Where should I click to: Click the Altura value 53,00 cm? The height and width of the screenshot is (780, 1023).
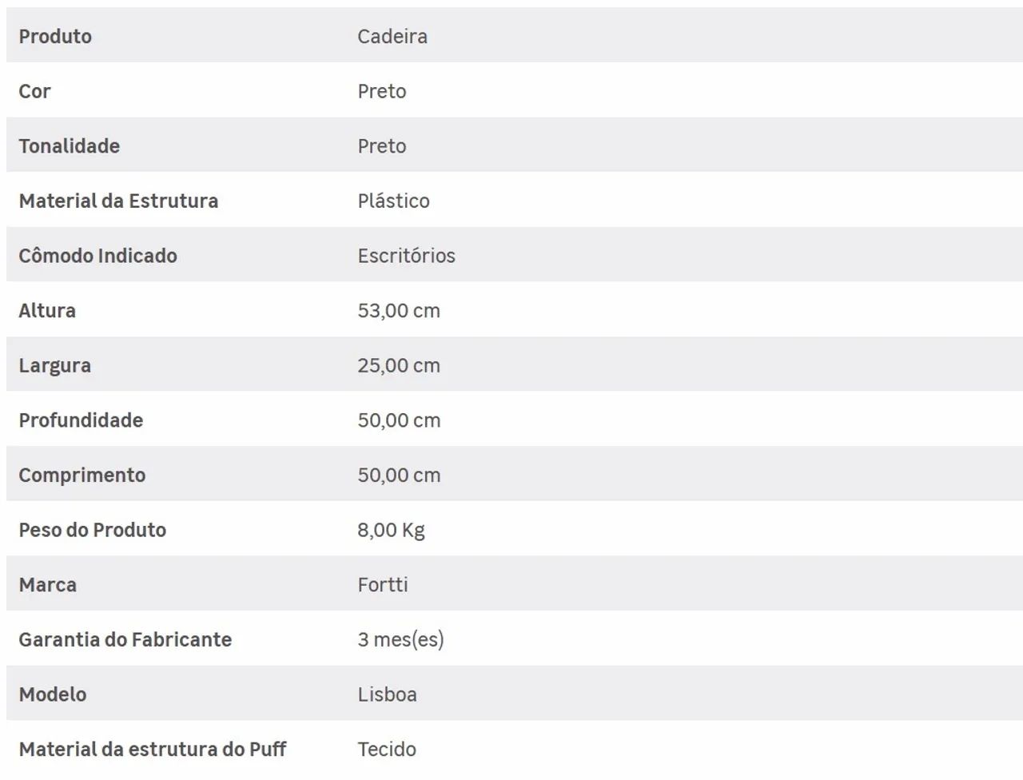click(x=399, y=310)
